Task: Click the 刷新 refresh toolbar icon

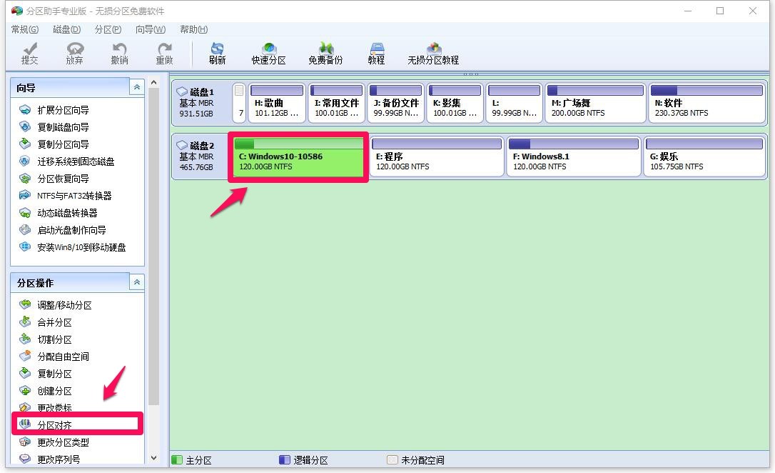Action: coord(217,53)
